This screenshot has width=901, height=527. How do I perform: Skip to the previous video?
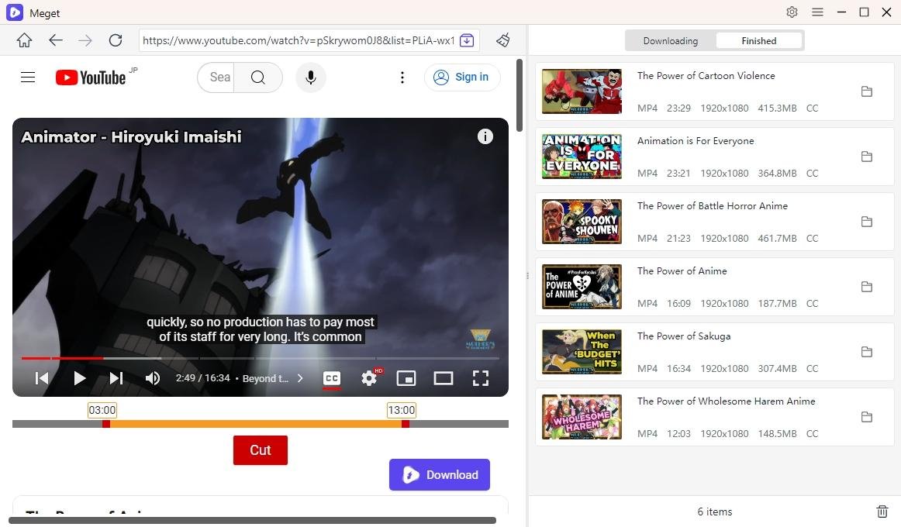(42, 377)
